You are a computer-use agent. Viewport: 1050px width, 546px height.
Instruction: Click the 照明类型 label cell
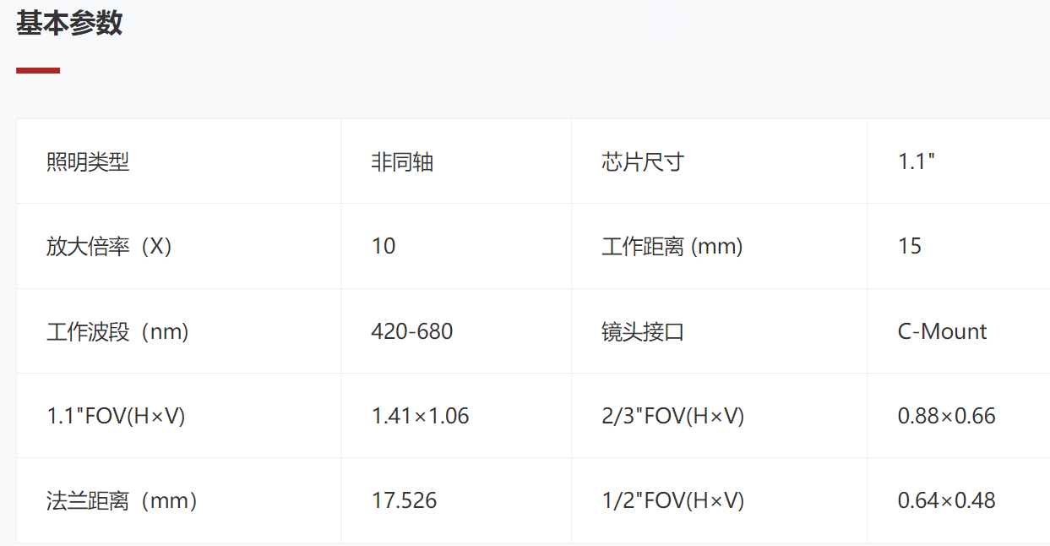(88, 161)
